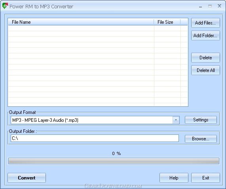
Task: Start conversion with the Convert button
Action: point(27,178)
